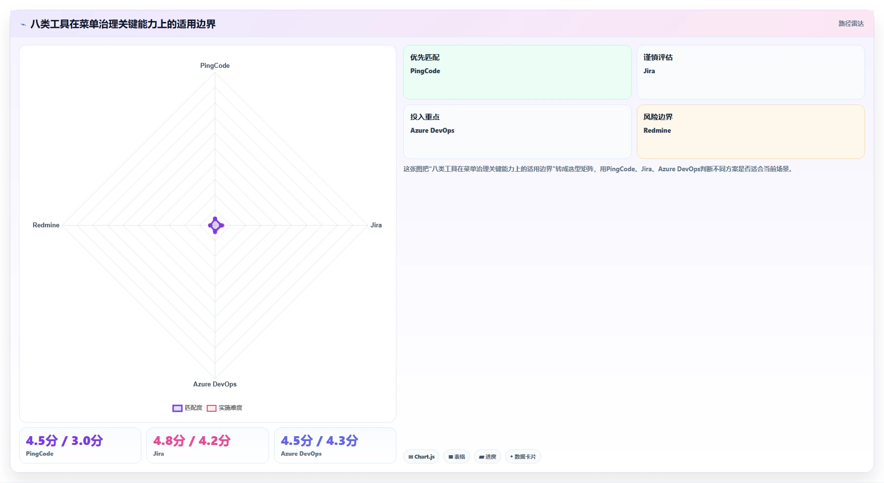Select the 4.5分 / 4.3分 Azure DevOps score card
This screenshot has height=483, width=884.
pos(335,445)
